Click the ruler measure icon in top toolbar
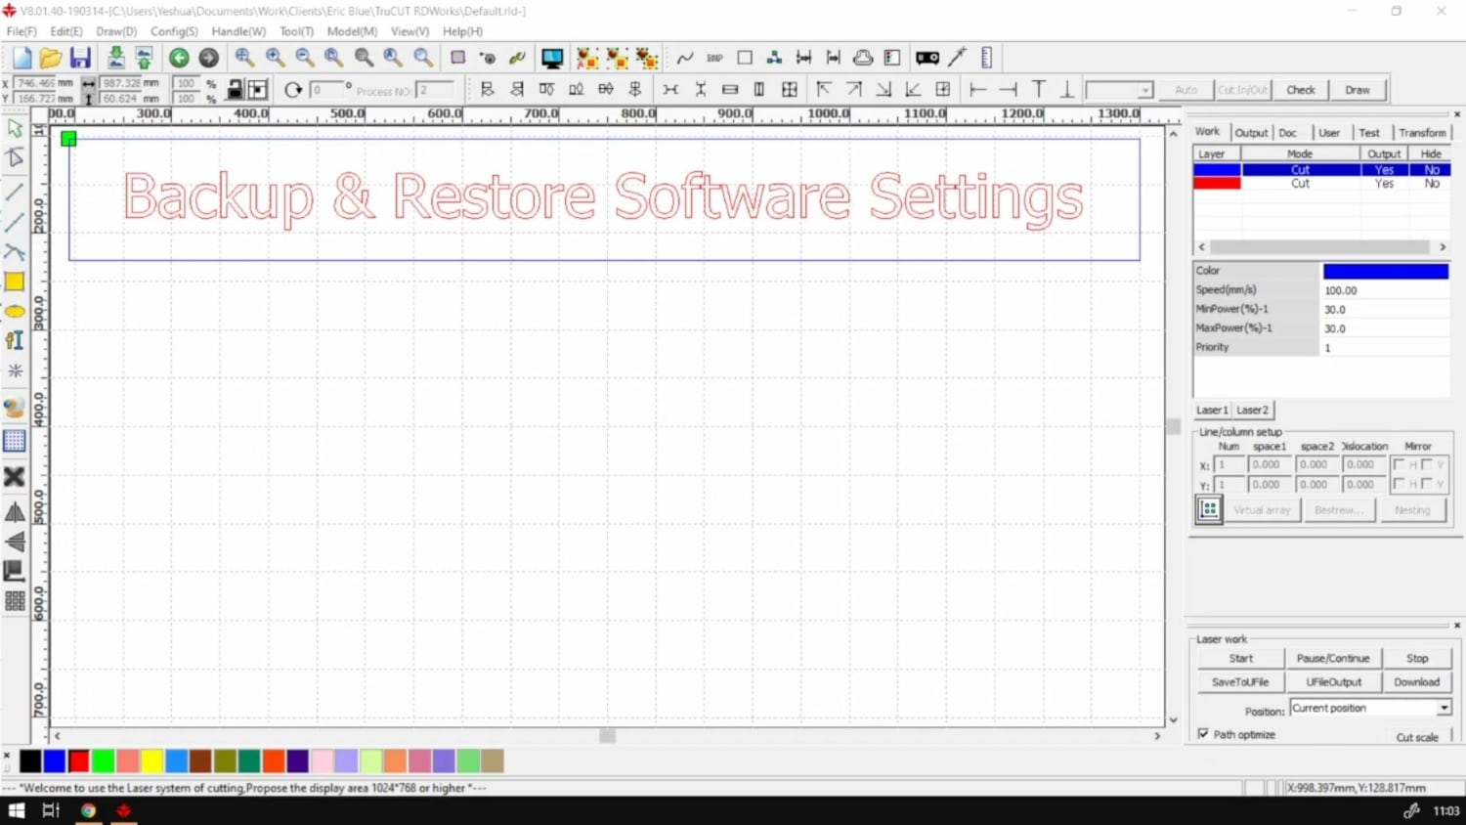 pyautogui.click(x=986, y=58)
